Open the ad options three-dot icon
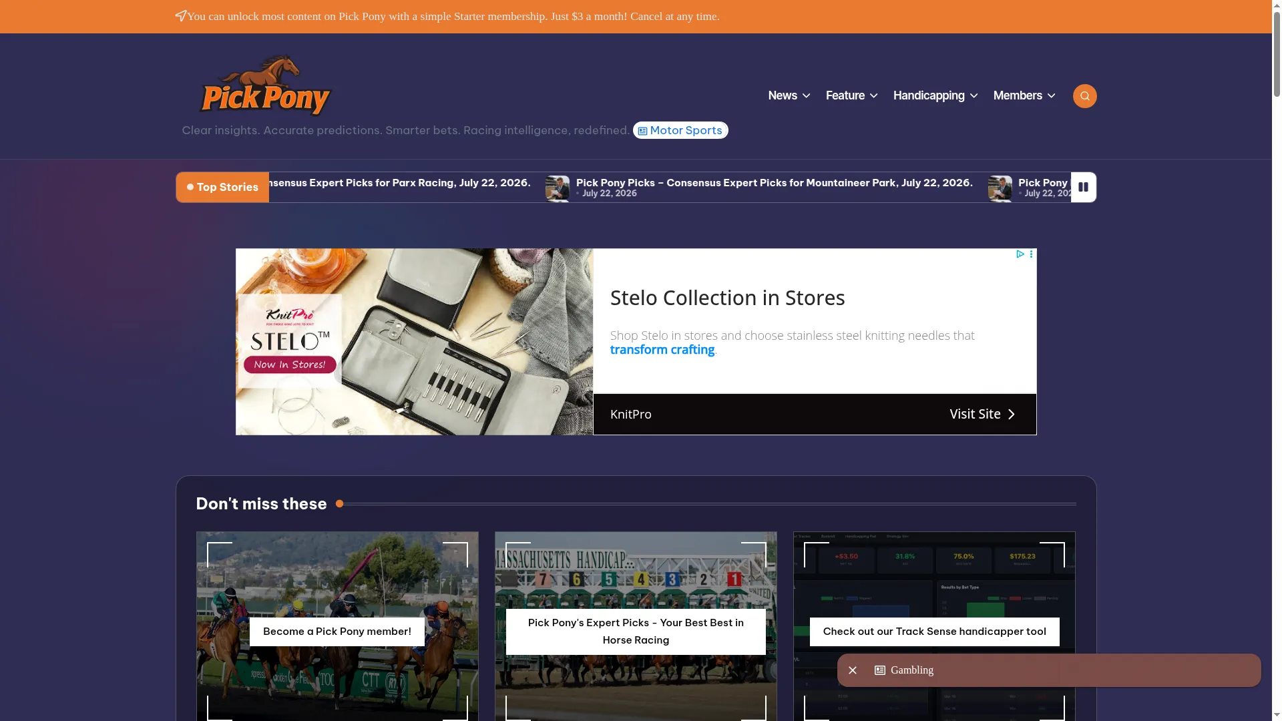 [x=1031, y=254]
